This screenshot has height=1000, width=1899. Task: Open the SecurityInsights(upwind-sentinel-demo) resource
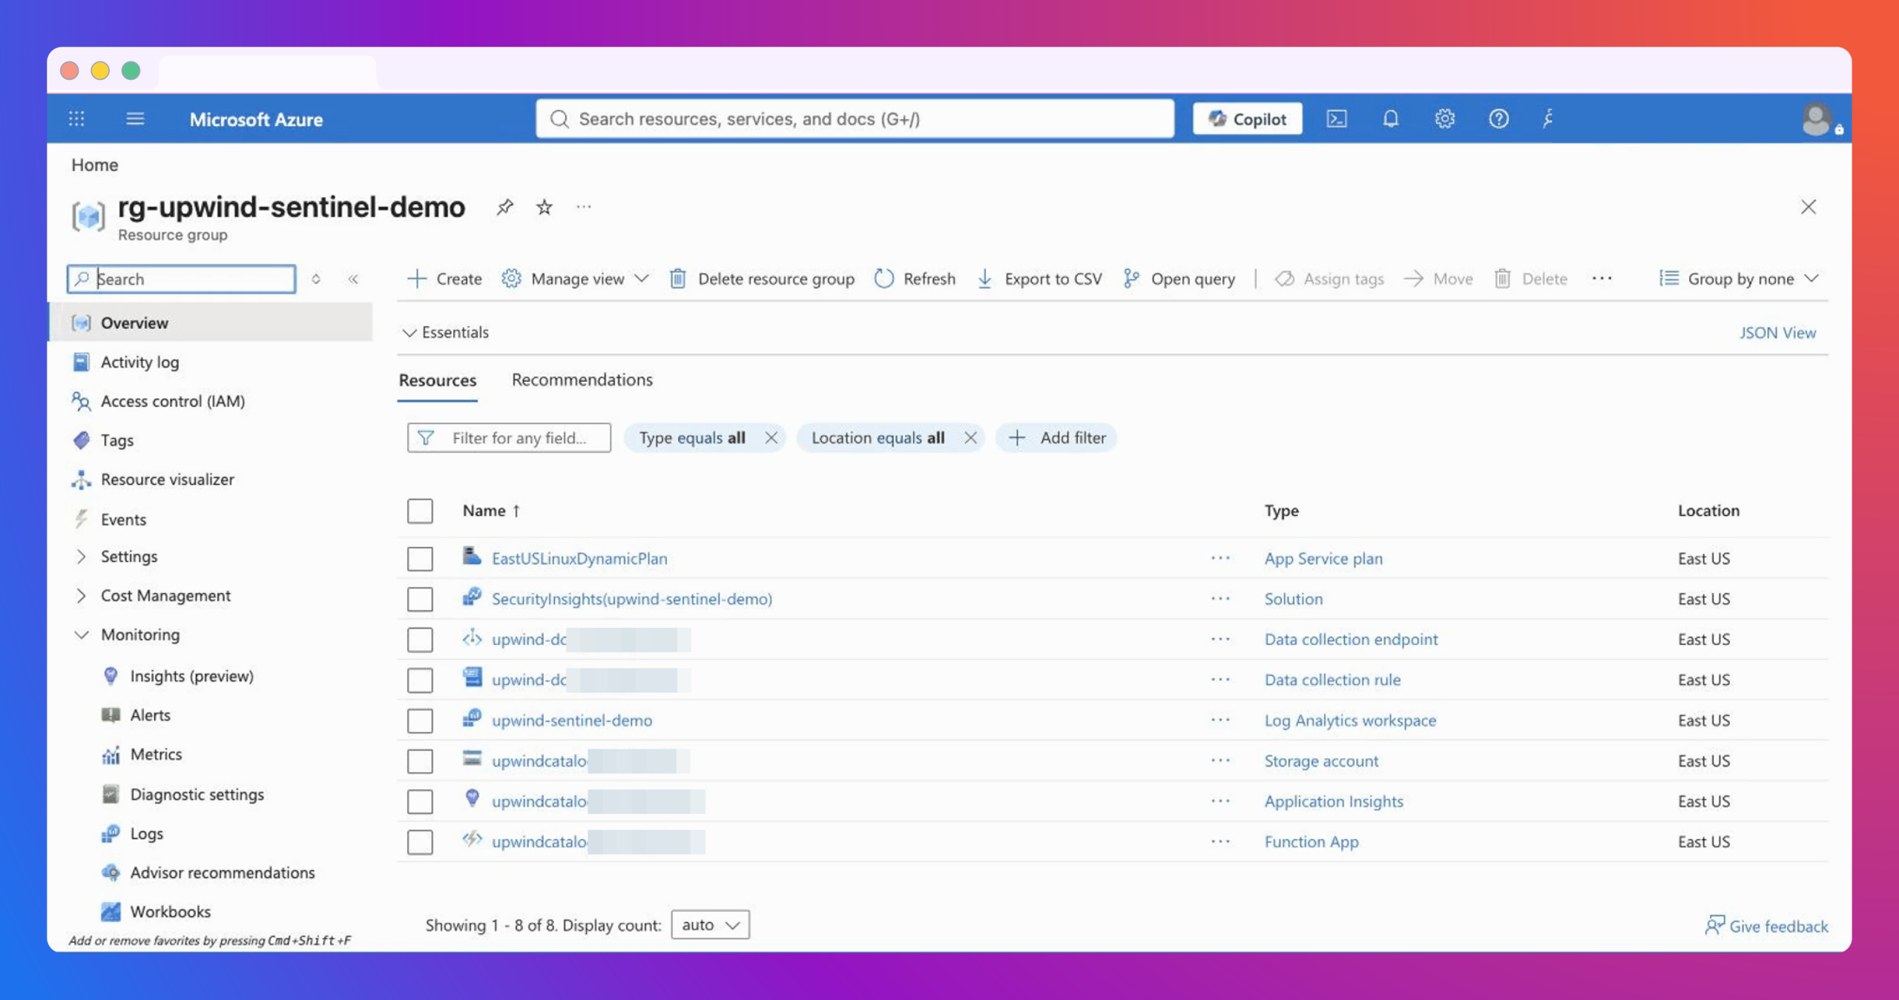pyautogui.click(x=632, y=599)
